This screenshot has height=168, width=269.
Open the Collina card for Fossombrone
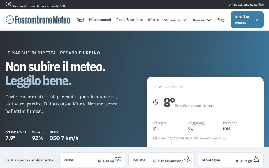162,160
